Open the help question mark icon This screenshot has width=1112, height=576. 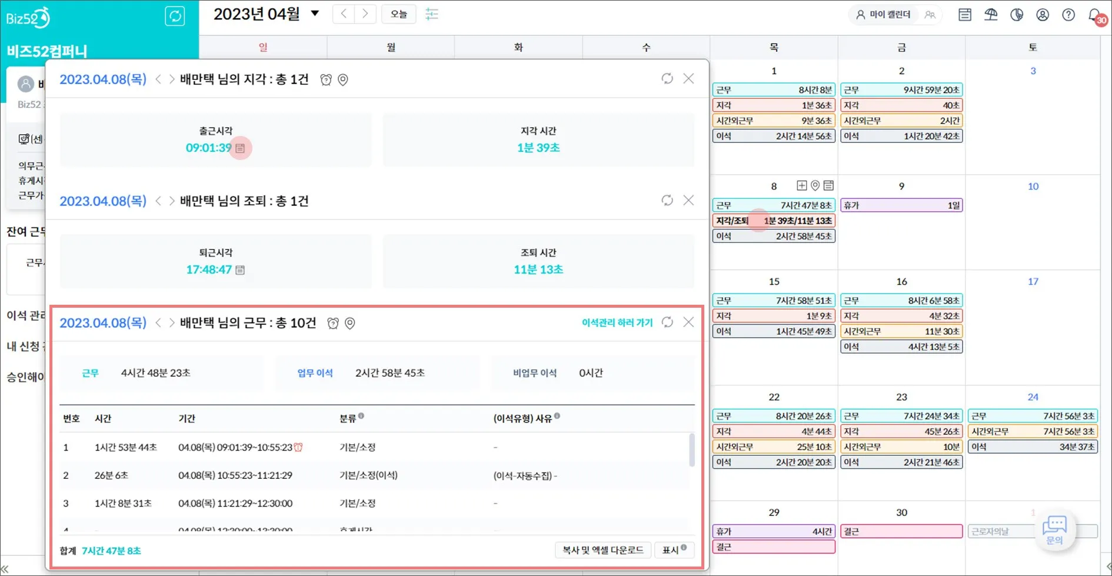pyautogui.click(x=1068, y=15)
